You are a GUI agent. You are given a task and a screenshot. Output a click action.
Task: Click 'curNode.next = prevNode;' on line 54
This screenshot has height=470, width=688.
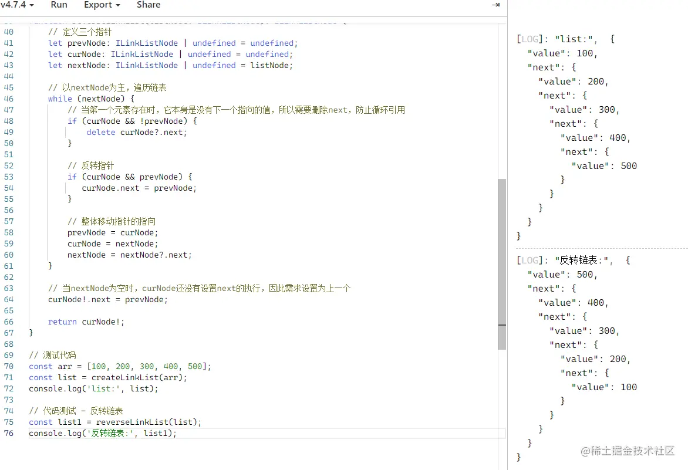[x=139, y=188]
